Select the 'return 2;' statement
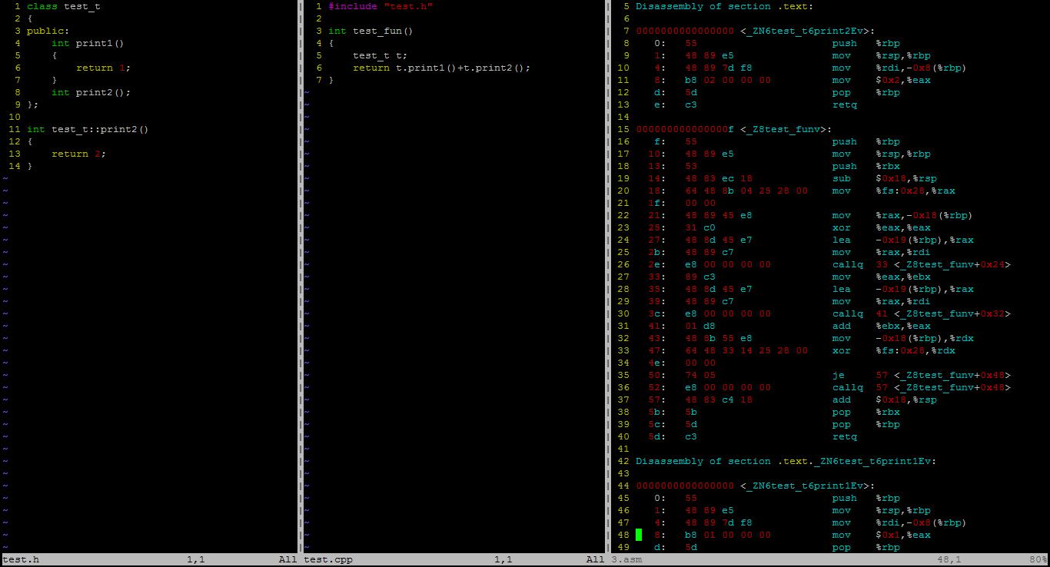This screenshot has height=567, width=1050. 78,154
